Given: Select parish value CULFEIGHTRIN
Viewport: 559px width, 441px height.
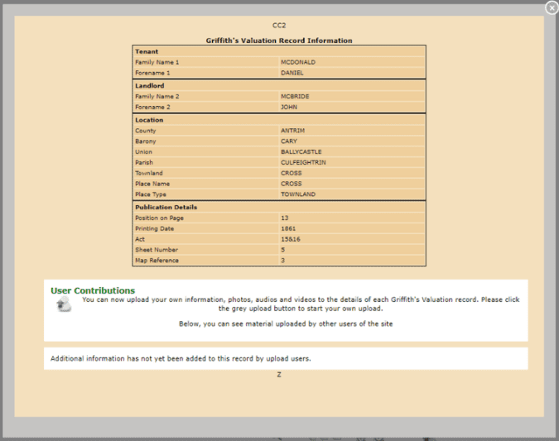Looking at the screenshot, I should [303, 163].
